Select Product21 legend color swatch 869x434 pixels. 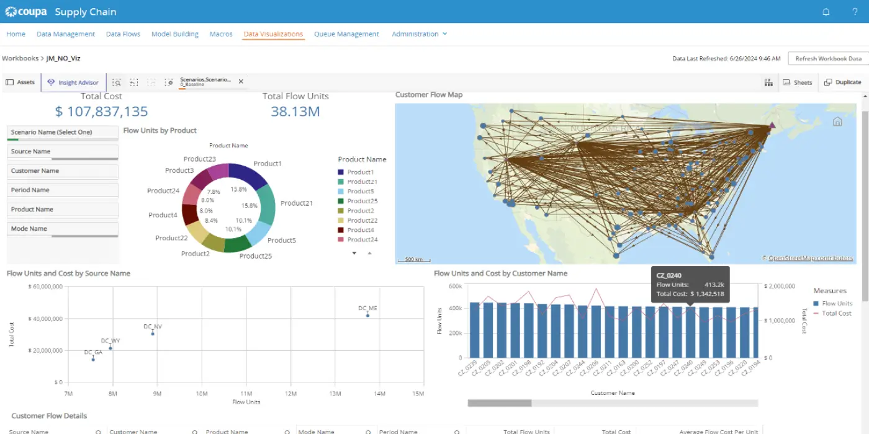point(341,182)
